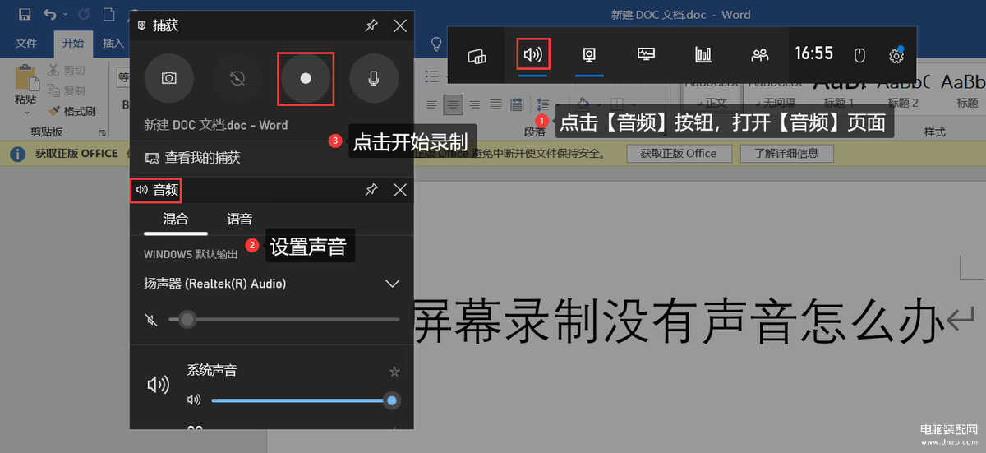
Task: Toggle the Audio widget in Game Bar
Action: pos(533,55)
